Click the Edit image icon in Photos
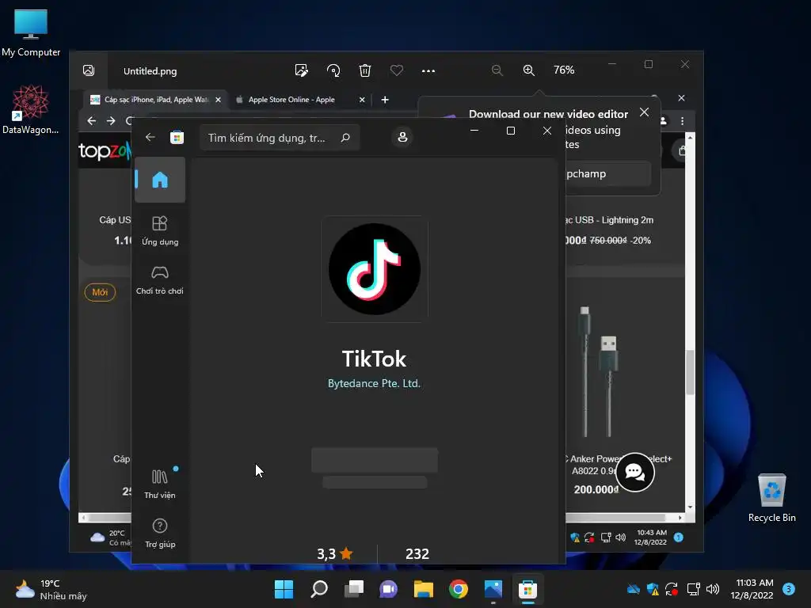This screenshot has height=608, width=811. (x=301, y=70)
